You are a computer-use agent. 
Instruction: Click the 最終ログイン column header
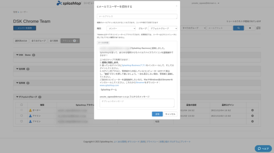[228, 105]
